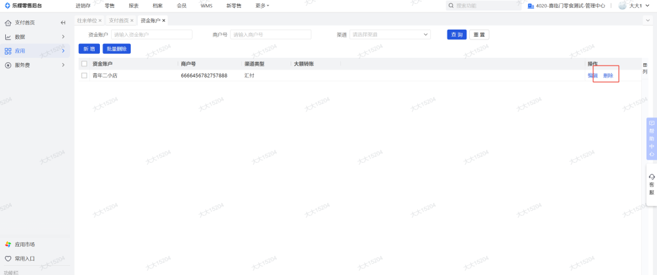The height and width of the screenshot is (275, 657).
Task: Click the 批量删除 batch delete button
Action: (x=116, y=49)
